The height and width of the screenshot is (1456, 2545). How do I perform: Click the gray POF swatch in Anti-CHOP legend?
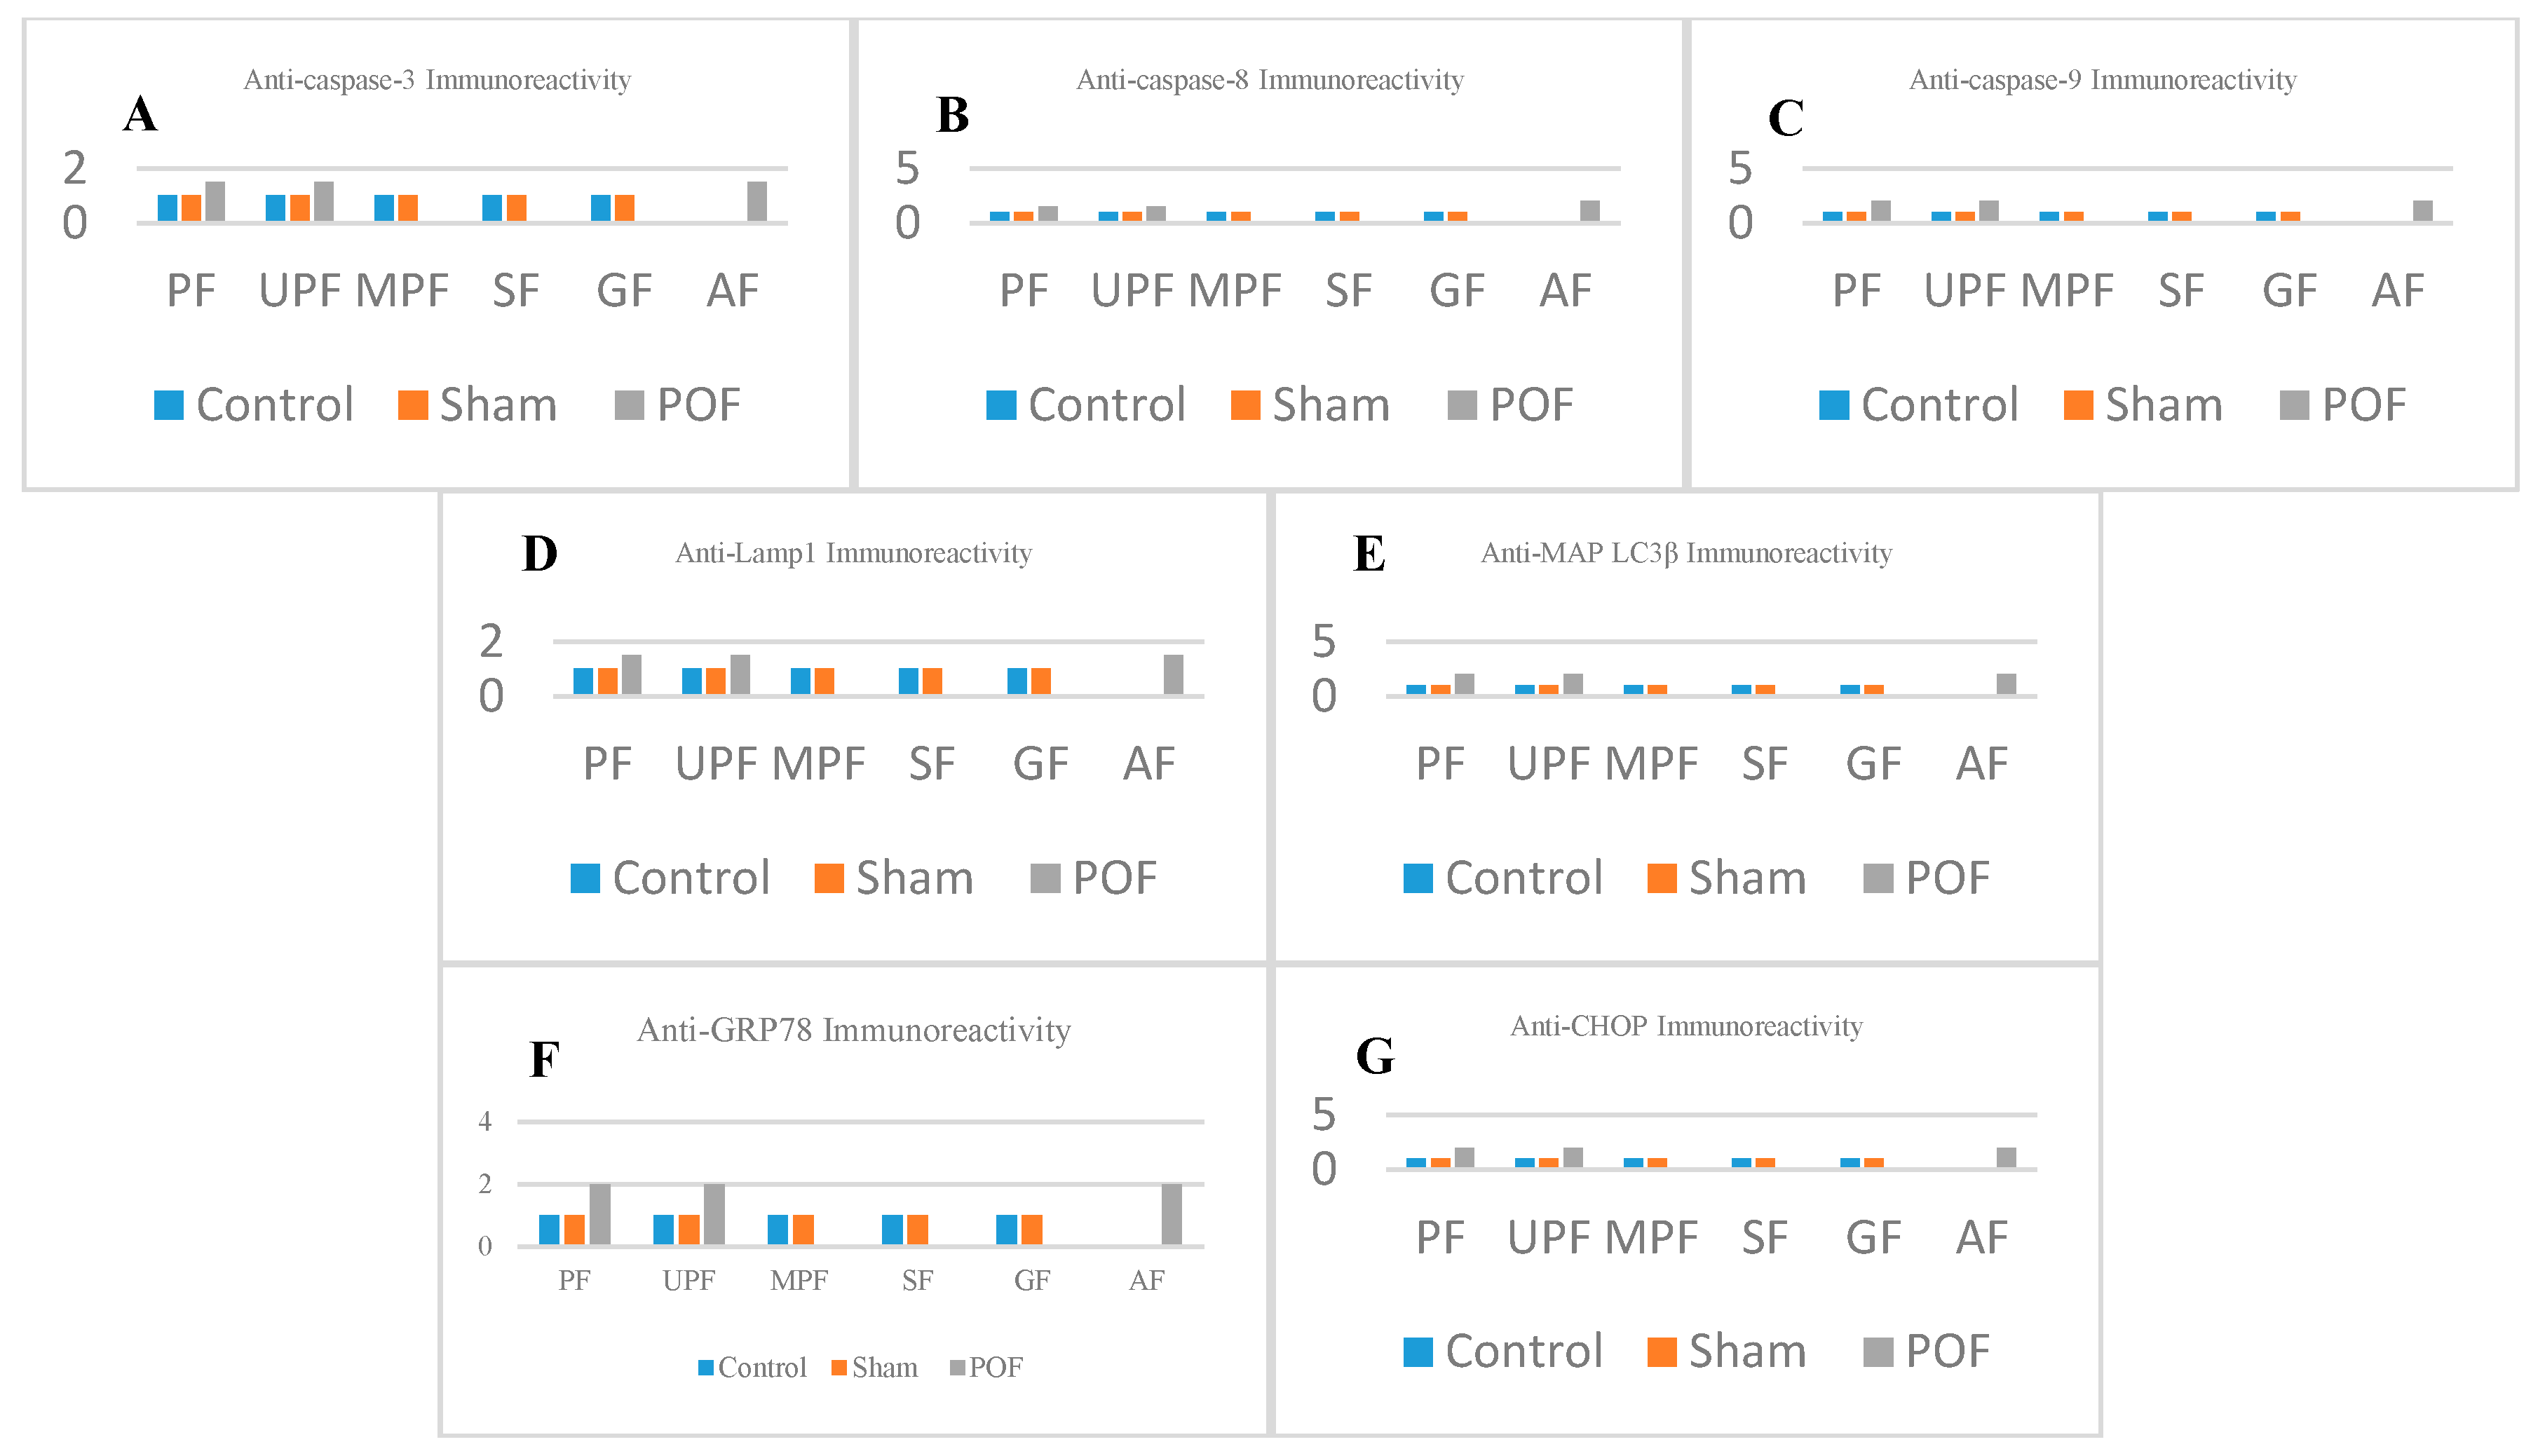coord(1878,1351)
